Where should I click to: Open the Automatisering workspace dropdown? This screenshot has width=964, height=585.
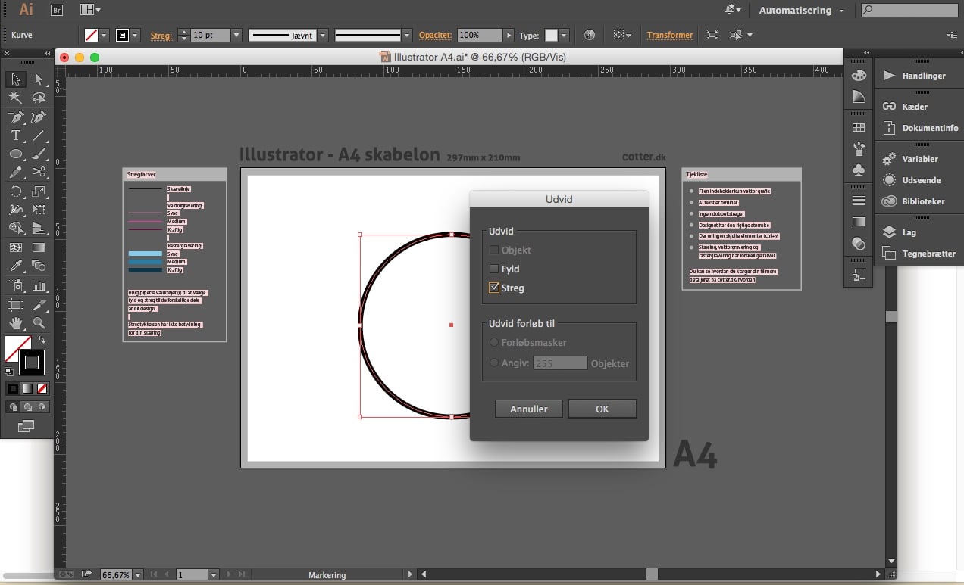802,11
